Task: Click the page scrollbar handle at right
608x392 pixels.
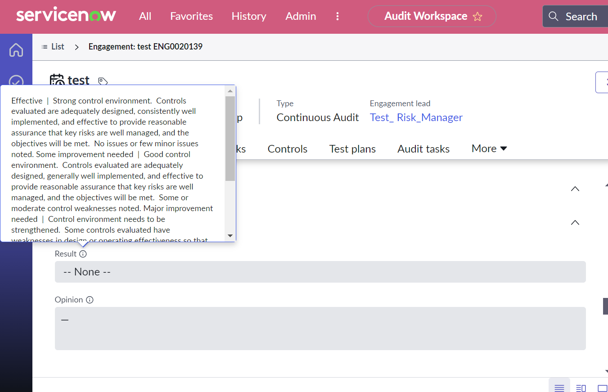Action: click(x=605, y=306)
